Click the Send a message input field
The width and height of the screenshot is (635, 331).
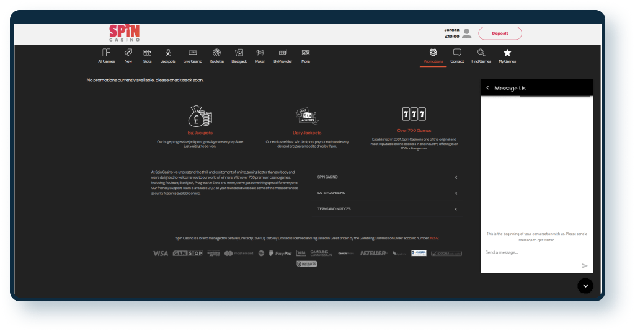pyautogui.click(x=536, y=252)
